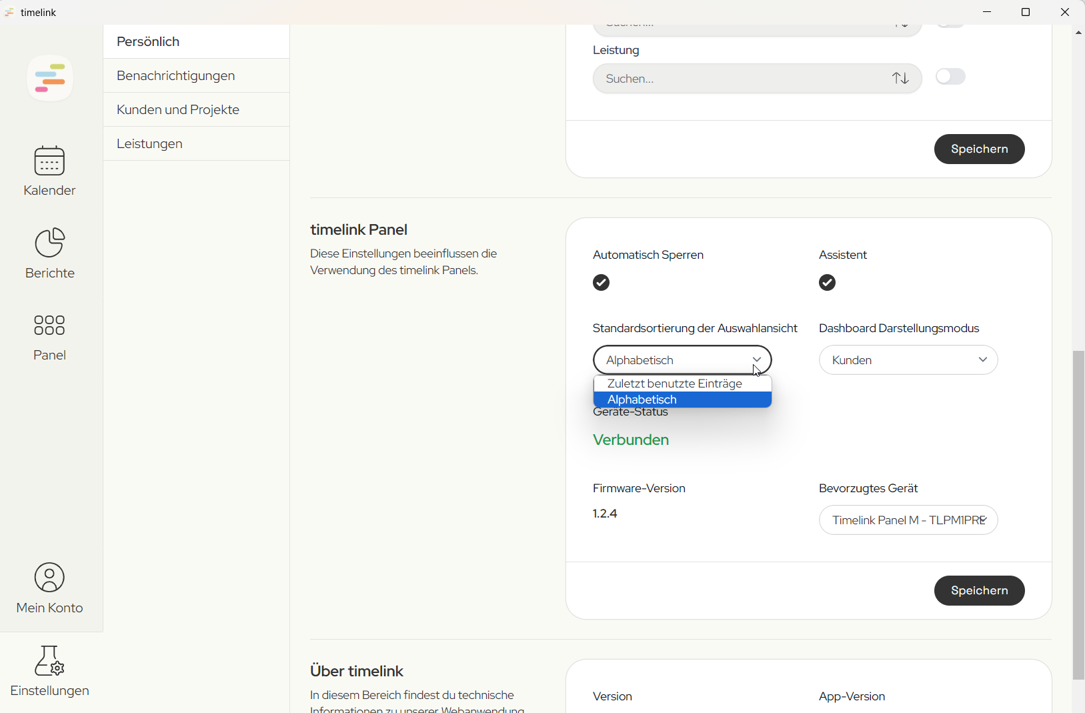Choose 'Zuletzt benutzte Einträge' option
The width and height of the screenshot is (1085, 713).
coord(682,384)
